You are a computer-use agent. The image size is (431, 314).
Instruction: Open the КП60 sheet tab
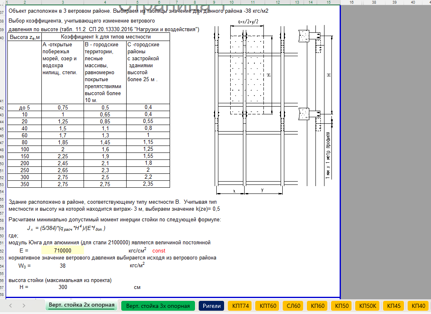click(318, 306)
